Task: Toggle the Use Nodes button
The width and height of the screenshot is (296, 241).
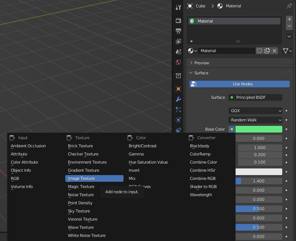Action: [239, 84]
